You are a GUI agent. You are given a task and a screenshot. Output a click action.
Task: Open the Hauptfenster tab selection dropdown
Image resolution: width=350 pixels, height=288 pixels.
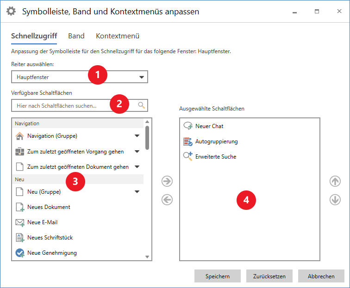80,77
